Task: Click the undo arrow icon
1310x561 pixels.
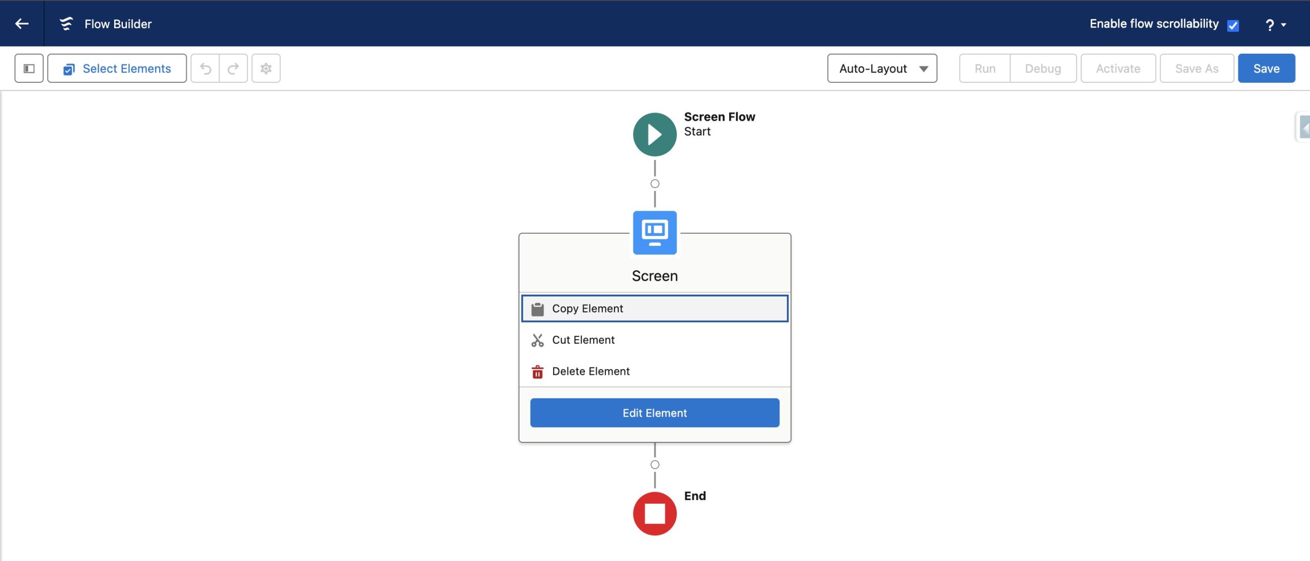Action: 206,68
